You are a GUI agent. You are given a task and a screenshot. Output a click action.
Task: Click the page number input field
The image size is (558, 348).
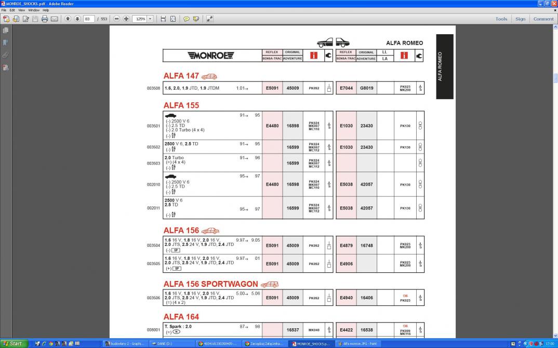[x=89, y=19]
